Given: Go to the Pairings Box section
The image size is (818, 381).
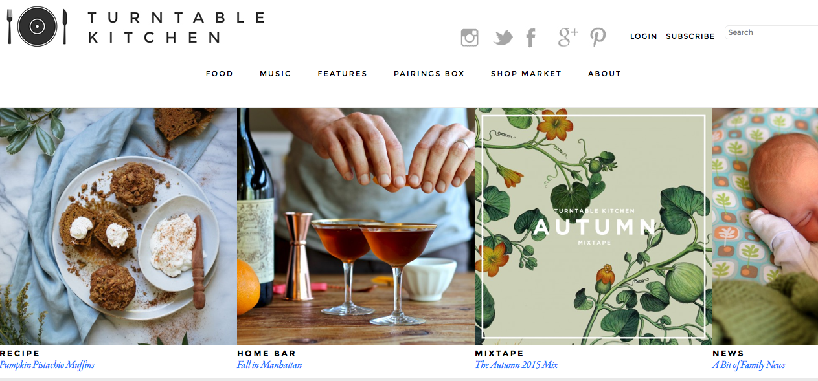Looking at the screenshot, I should (x=429, y=74).
